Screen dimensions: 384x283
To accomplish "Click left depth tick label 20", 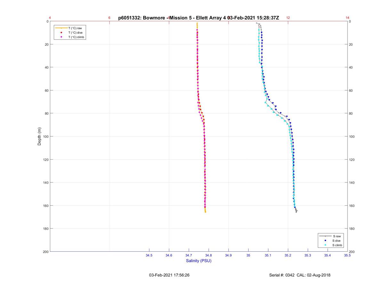I will click(x=46, y=44).
